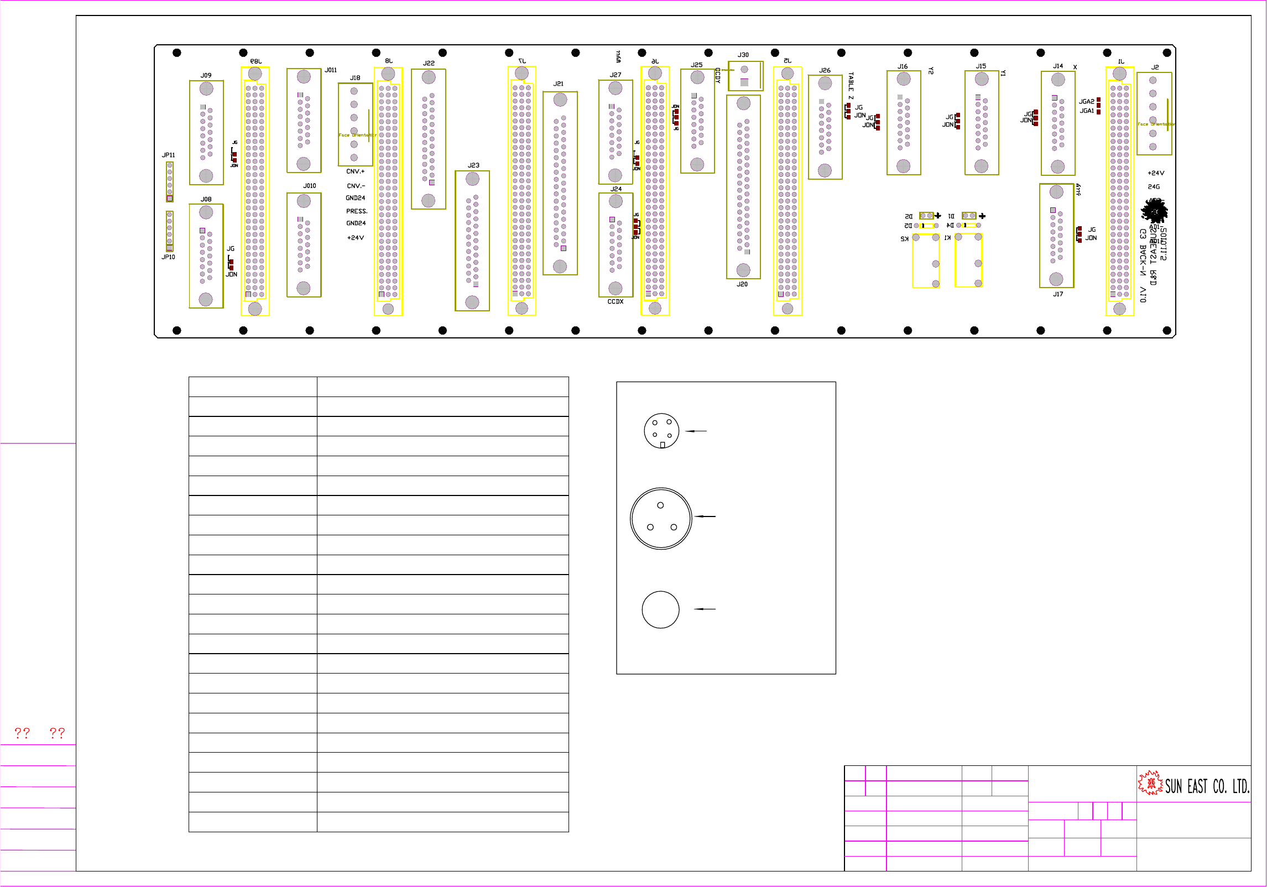
Task: Click the J18 terminal block outline
Action: click(x=355, y=124)
